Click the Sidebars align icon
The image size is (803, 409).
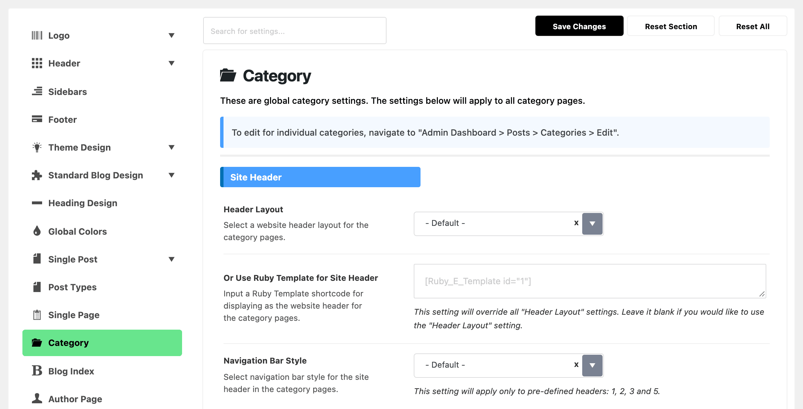(x=37, y=91)
